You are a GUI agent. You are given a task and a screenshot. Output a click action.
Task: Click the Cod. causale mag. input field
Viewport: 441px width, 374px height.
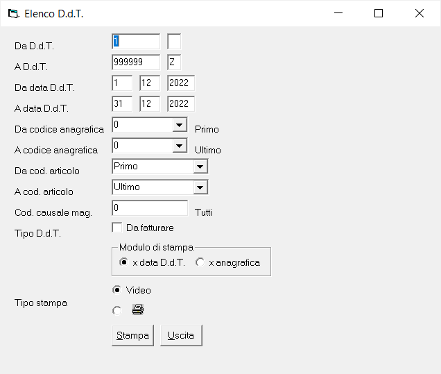(150, 208)
